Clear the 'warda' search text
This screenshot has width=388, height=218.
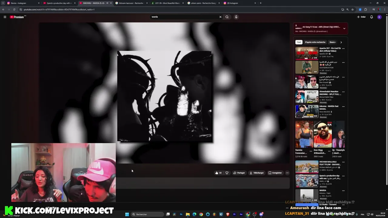point(220,17)
